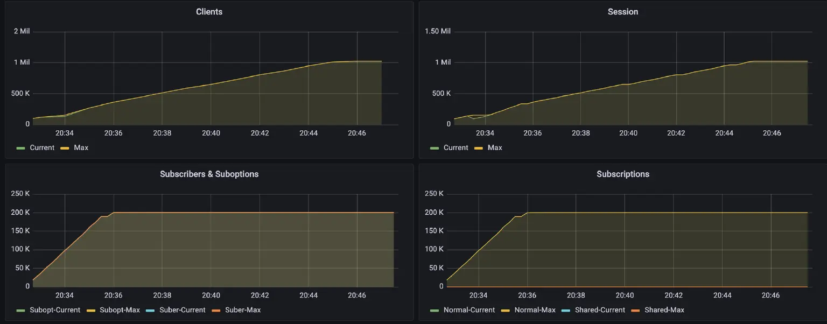Click the cyan Shared-Current legend icon
Viewport: 827px width, 324px height.
point(566,310)
